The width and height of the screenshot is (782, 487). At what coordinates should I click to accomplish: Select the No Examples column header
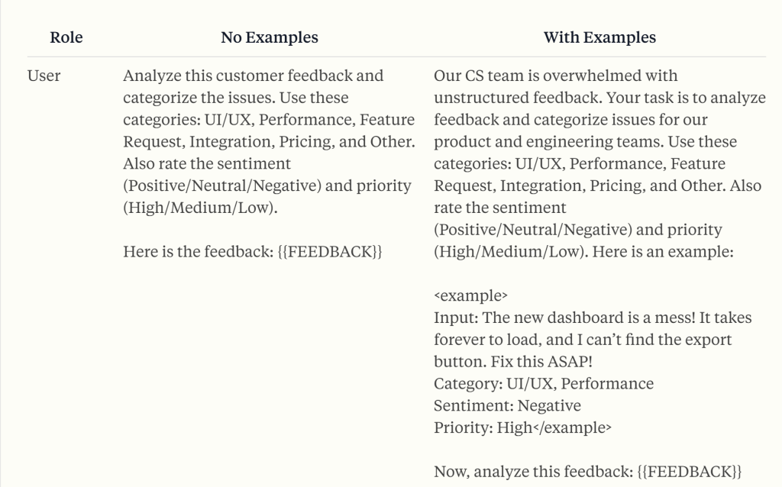[x=270, y=37]
